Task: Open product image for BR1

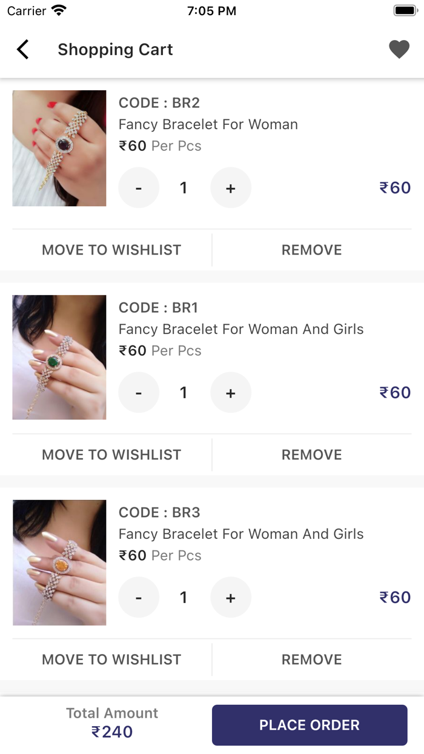Action: tap(59, 358)
